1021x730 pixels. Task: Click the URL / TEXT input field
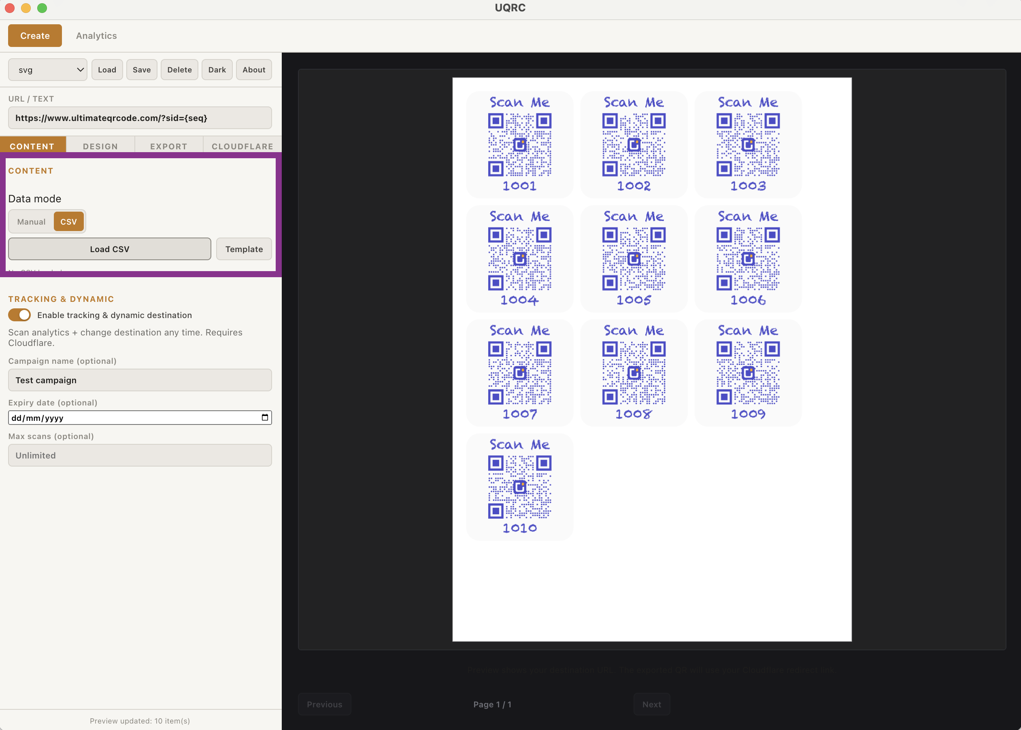140,118
